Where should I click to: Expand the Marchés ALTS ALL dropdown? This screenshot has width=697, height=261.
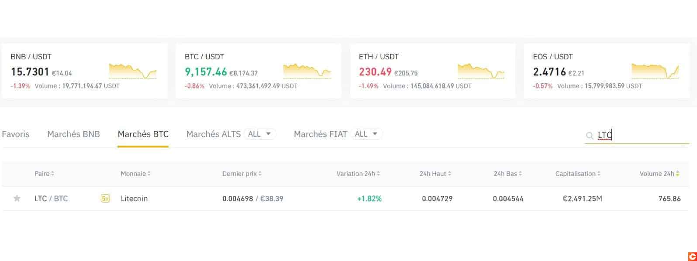[x=260, y=134]
